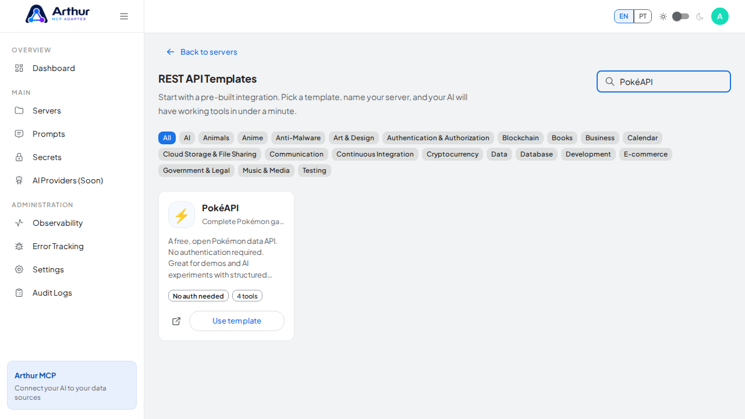
Task: Filter templates by Music & Media
Action: (x=266, y=171)
